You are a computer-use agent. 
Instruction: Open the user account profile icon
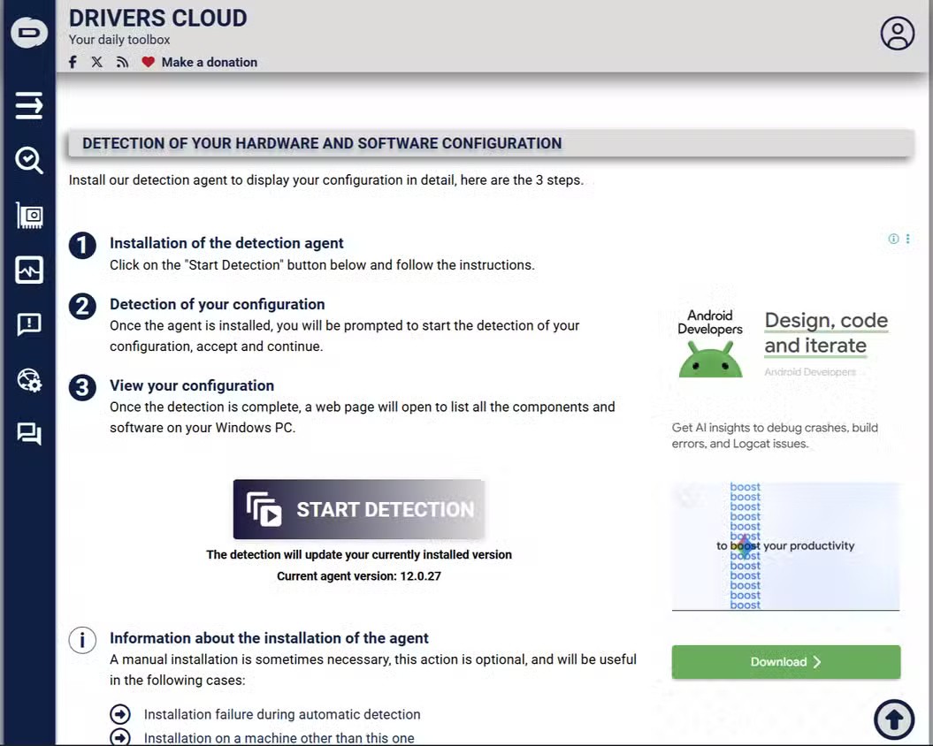tap(898, 34)
